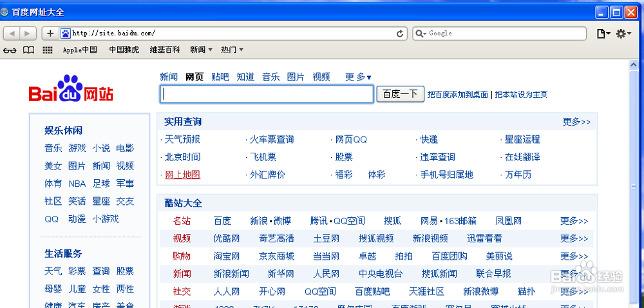Open 中央电视台 link

click(381, 273)
